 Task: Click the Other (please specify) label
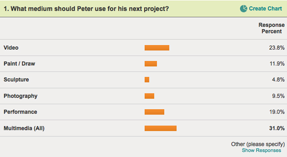click(258, 144)
